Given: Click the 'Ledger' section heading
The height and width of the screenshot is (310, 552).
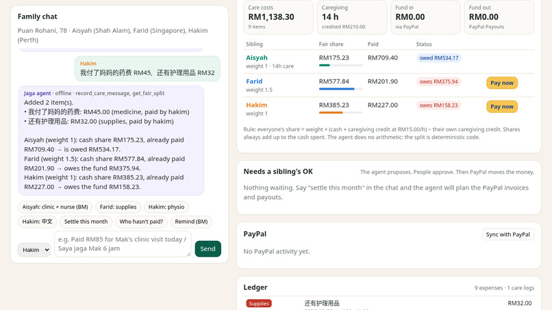Looking at the screenshot, I should [x=255, y=287].
